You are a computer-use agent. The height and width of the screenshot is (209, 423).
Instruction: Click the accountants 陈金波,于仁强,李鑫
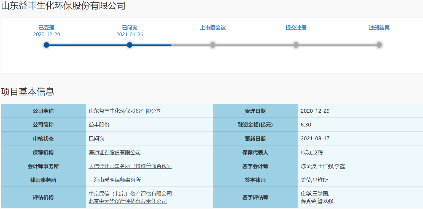(x=323, y=166)
